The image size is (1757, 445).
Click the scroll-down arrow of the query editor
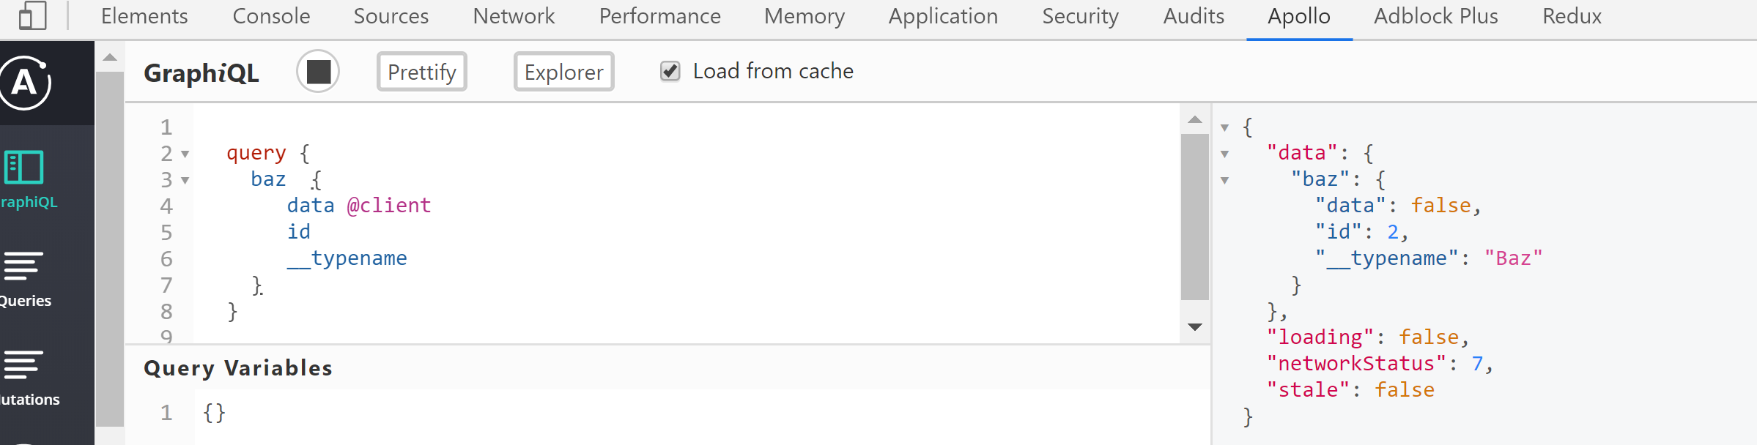click(1194, 326)
